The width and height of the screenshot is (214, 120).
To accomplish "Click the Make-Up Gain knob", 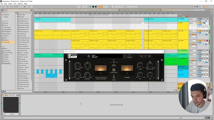I will point(150,65).
